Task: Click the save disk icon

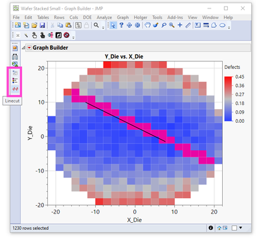Action: (x=42, y=25)
